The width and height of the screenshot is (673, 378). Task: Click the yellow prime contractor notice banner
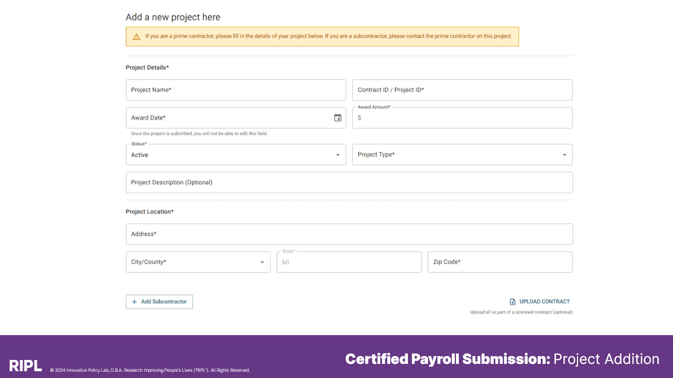point(322,37)
